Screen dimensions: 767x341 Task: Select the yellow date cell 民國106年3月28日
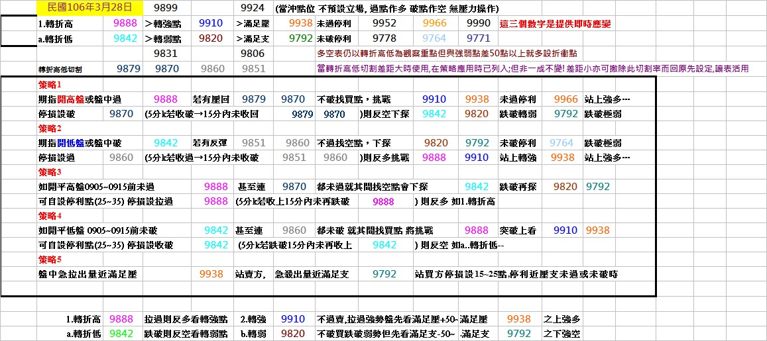(x=90, y=8)
